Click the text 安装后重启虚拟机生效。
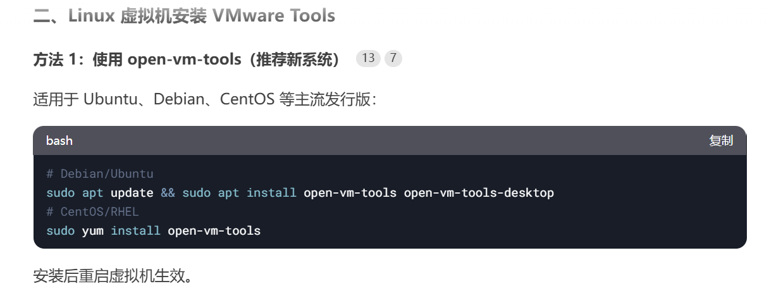769x298 pixels. point(113,276)
